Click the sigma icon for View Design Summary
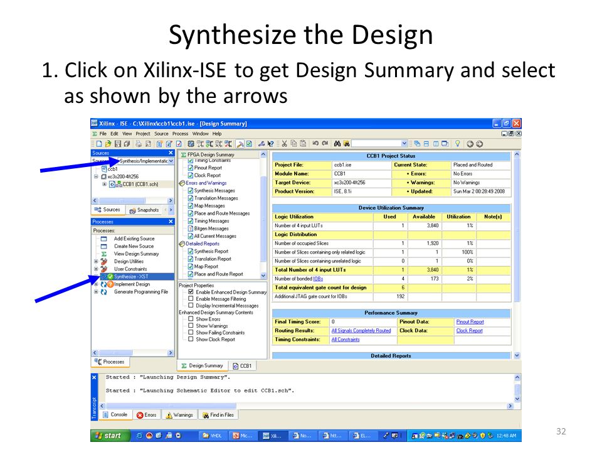 click(103, 254)
